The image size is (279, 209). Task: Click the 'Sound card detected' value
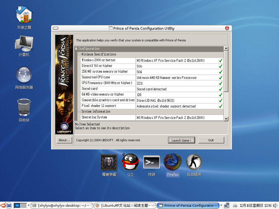coord(180,89)
